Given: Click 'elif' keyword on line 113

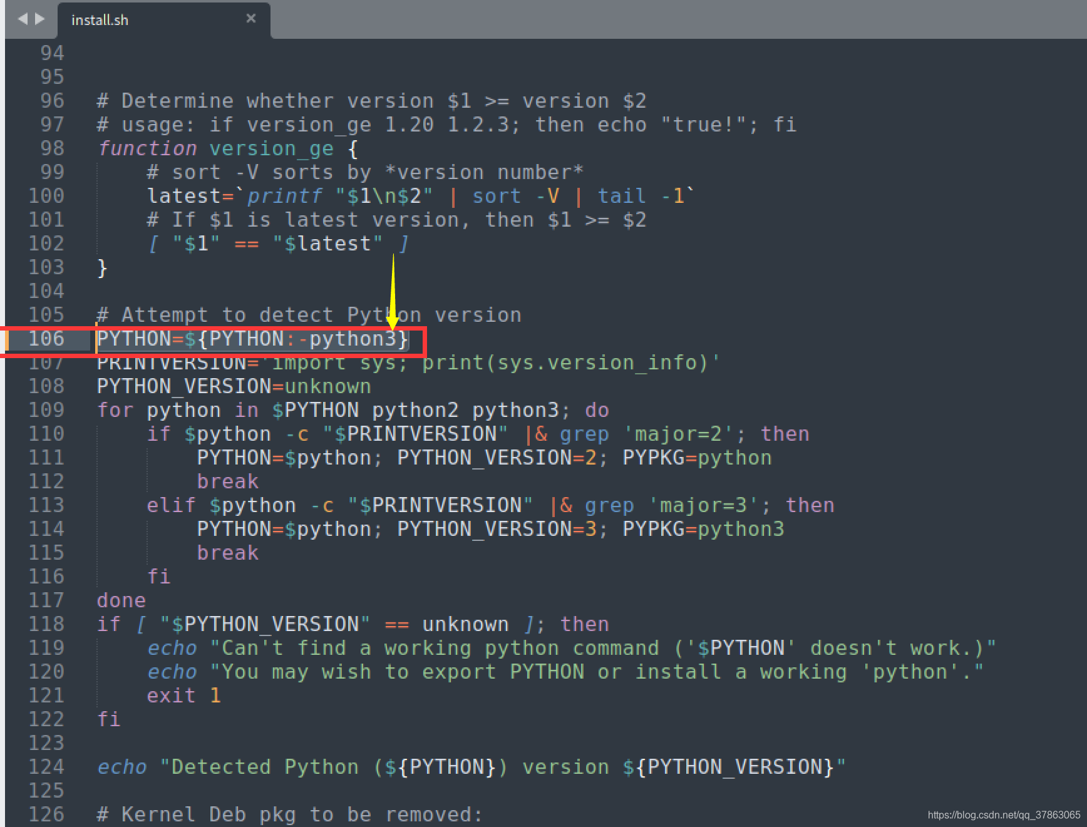Looking at the screenshot, I should click(172, 506).
